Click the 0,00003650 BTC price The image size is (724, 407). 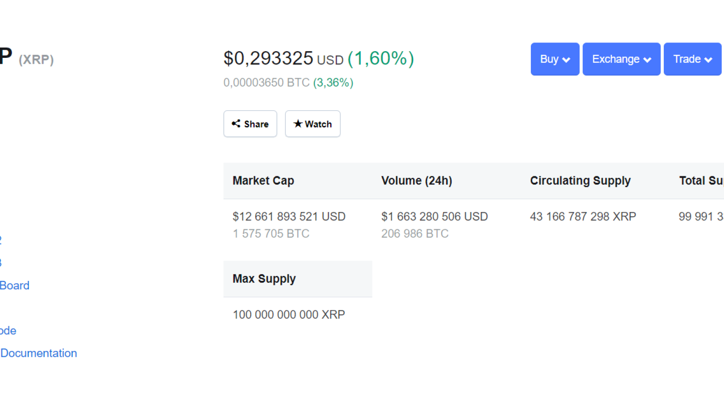click(267, 83)
